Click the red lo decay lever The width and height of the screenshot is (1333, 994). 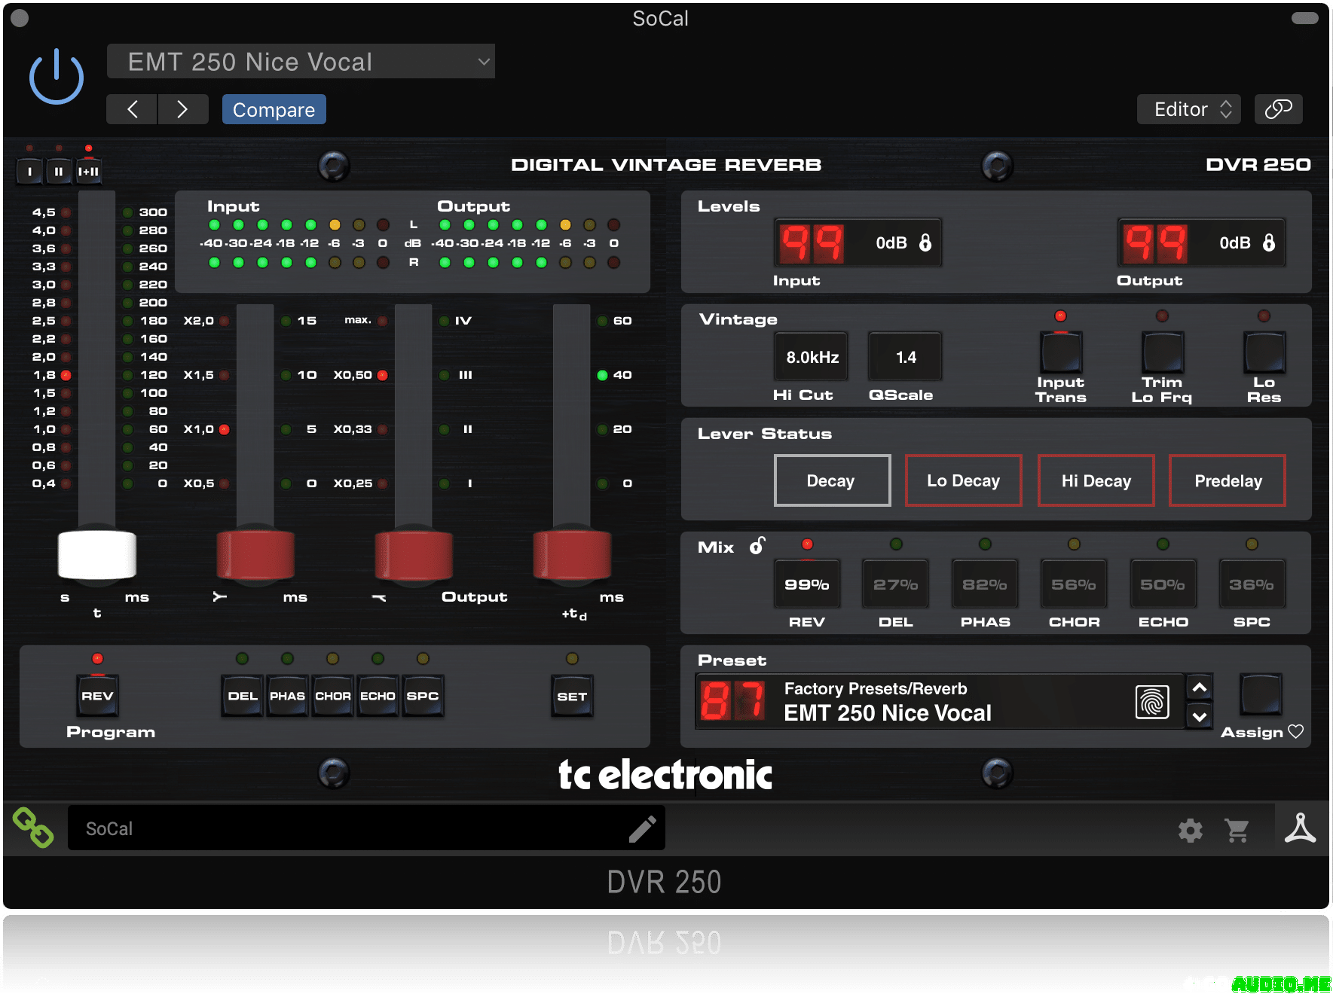[255, 555]
